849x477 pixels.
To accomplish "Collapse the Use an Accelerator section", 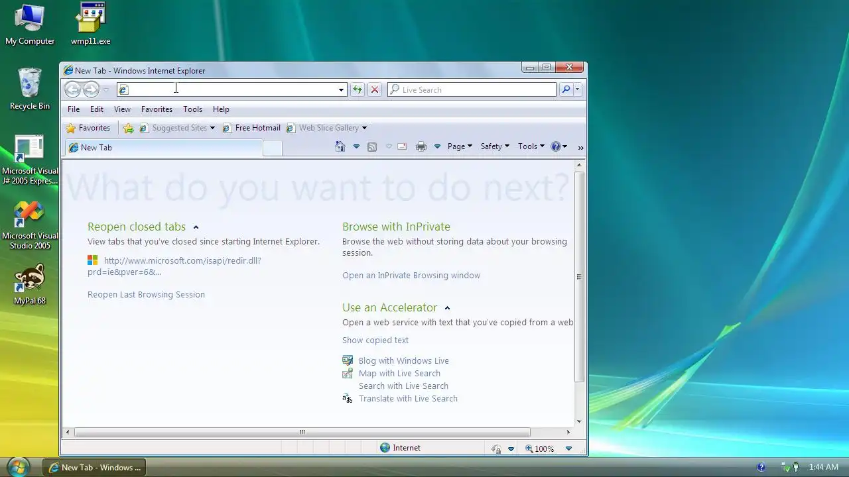I will 447,308.
